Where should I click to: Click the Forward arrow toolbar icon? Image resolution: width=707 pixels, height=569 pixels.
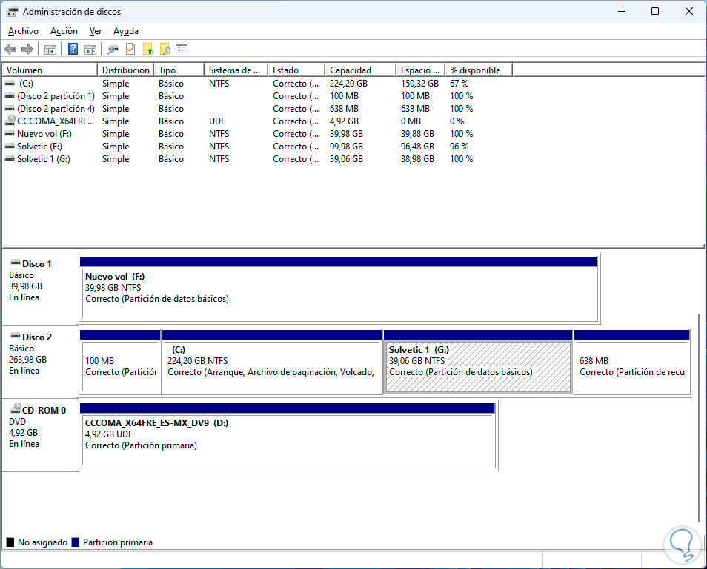point(27,49)
